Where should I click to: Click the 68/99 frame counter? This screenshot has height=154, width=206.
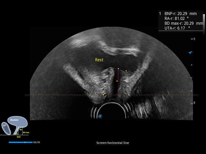coord(37,142)
